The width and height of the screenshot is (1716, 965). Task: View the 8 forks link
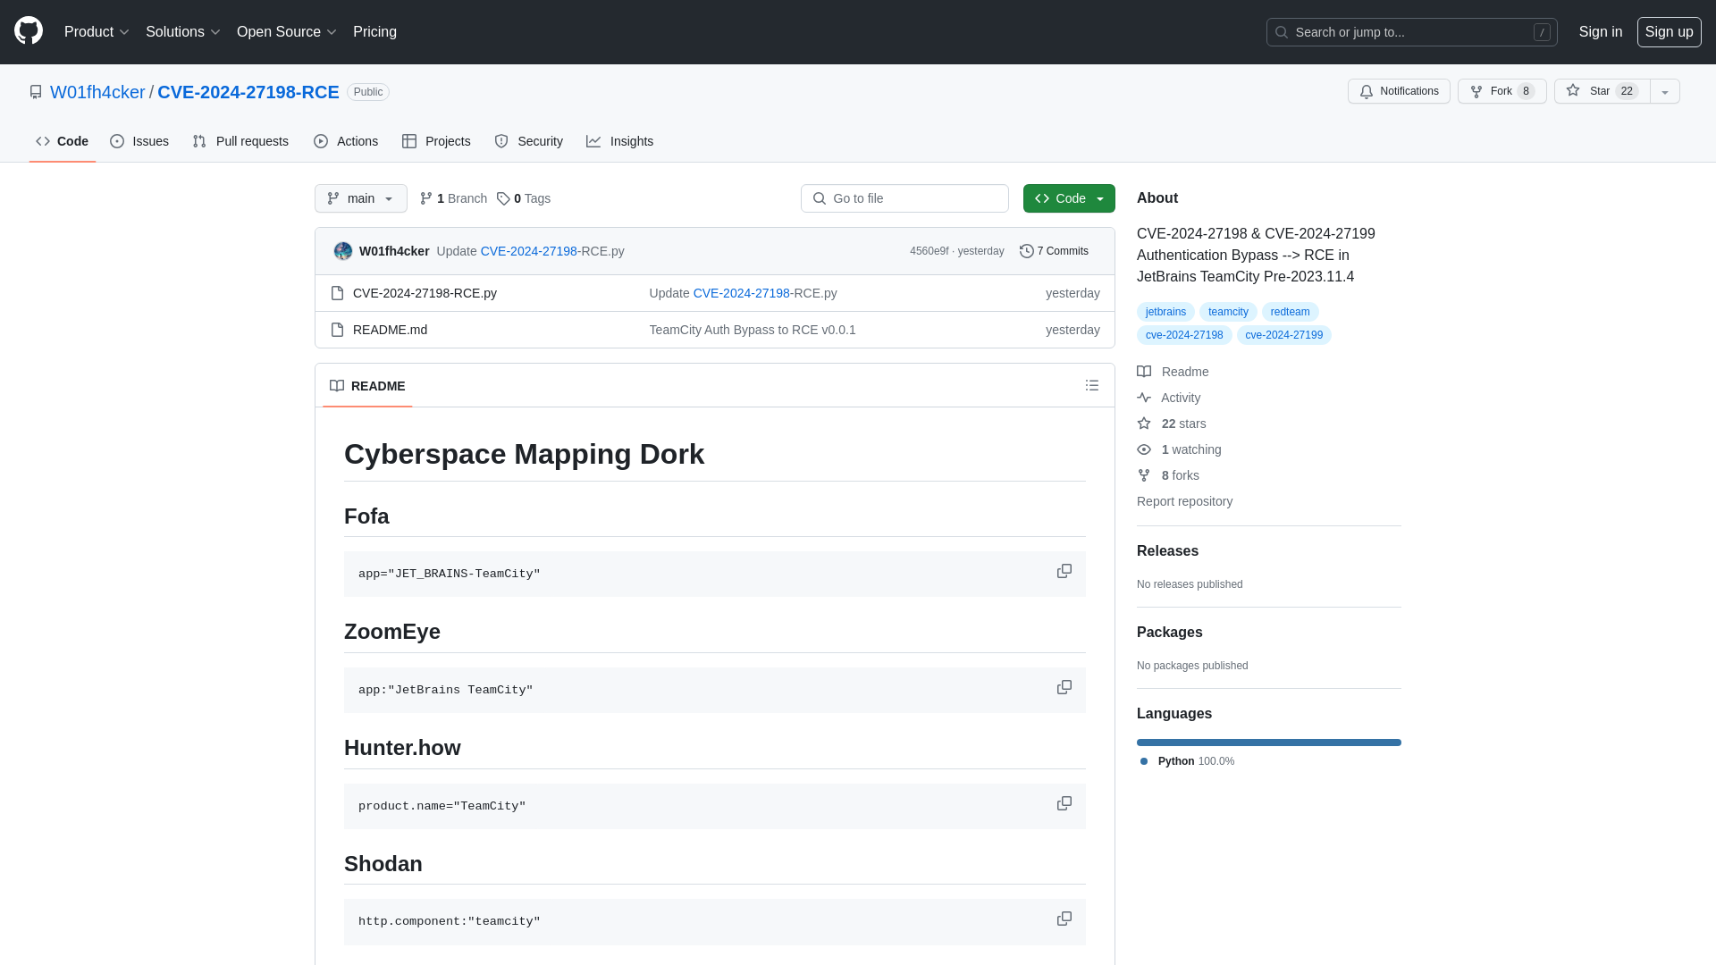click(x=1168, y=475)
